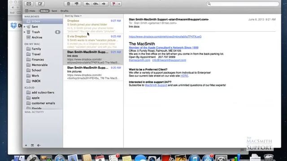Open the Finances folder
Screen dimensions: 287x161
38,59
